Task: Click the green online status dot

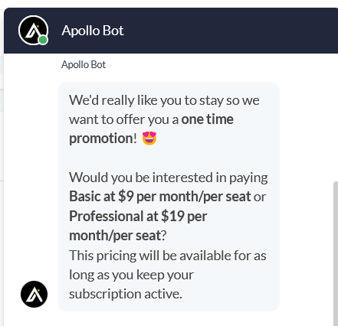Action: point(43,40)
